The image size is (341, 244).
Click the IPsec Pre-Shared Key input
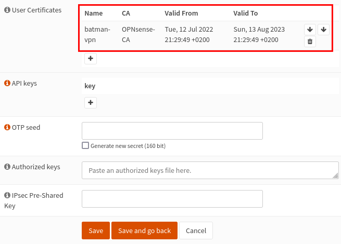coord(172,199)
